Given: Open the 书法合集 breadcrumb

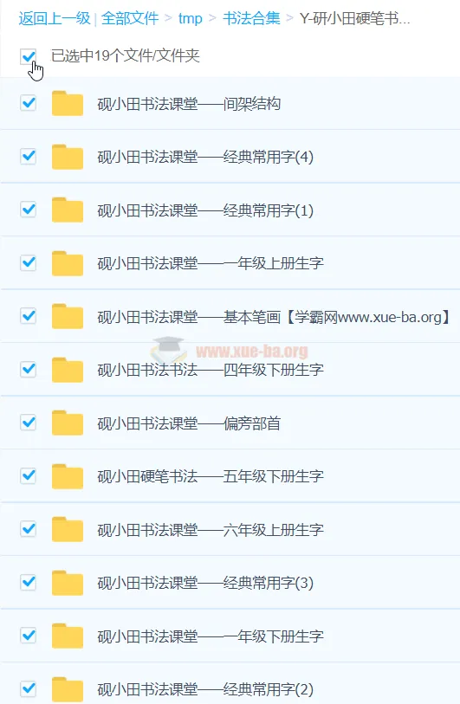Looking at the screenshot, I should tap(251, 18).
